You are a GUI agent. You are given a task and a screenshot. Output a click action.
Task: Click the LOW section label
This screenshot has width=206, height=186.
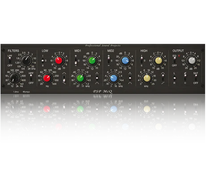click(45, 51)
